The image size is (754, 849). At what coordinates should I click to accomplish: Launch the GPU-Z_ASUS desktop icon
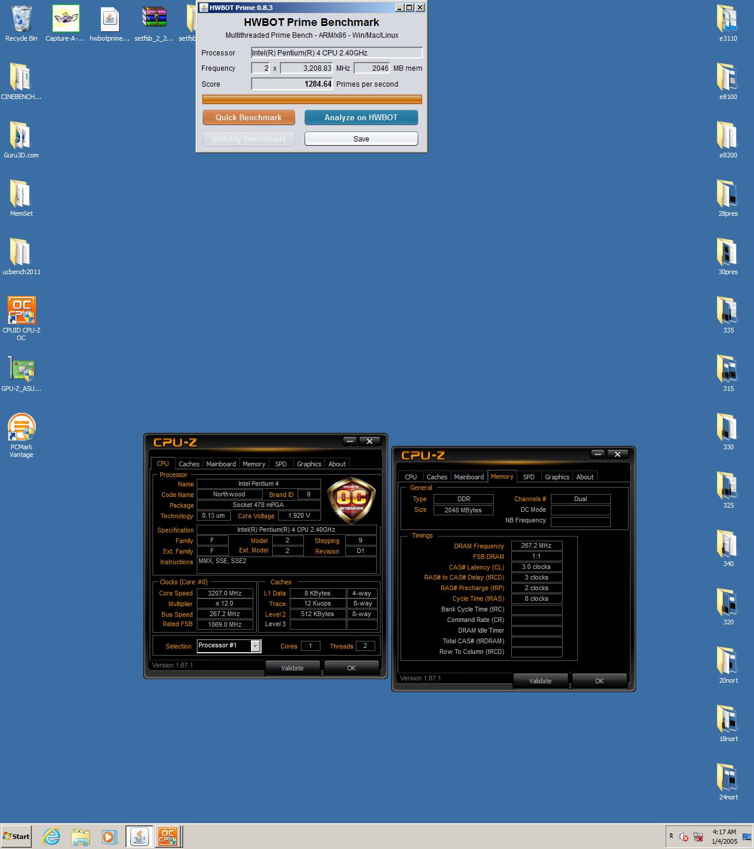pos(21,373)
